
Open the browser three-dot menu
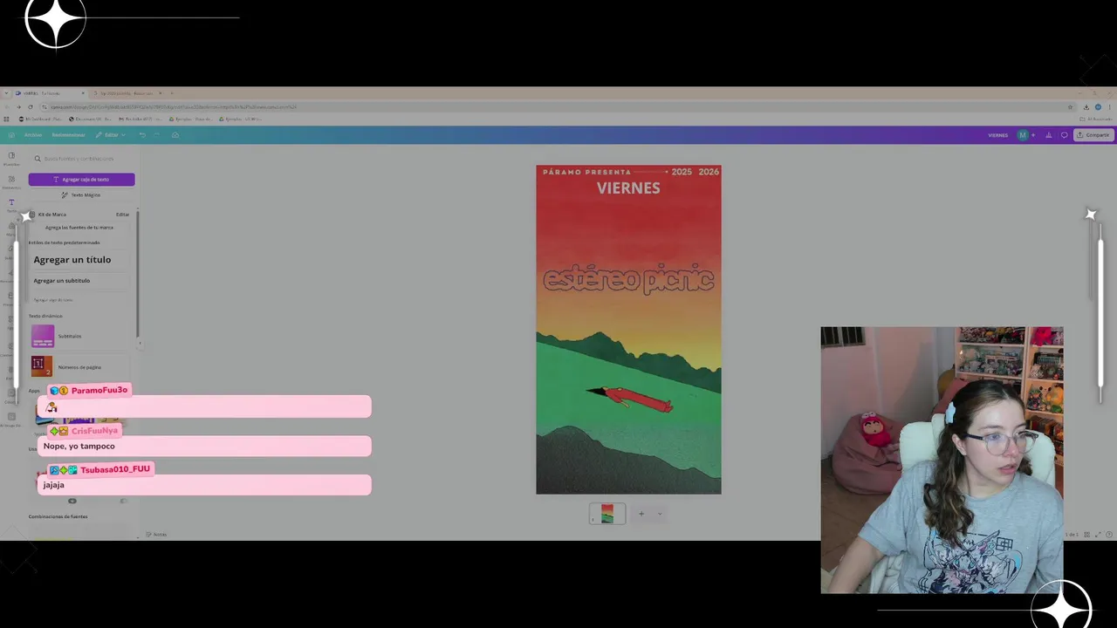coord(1110,107)
